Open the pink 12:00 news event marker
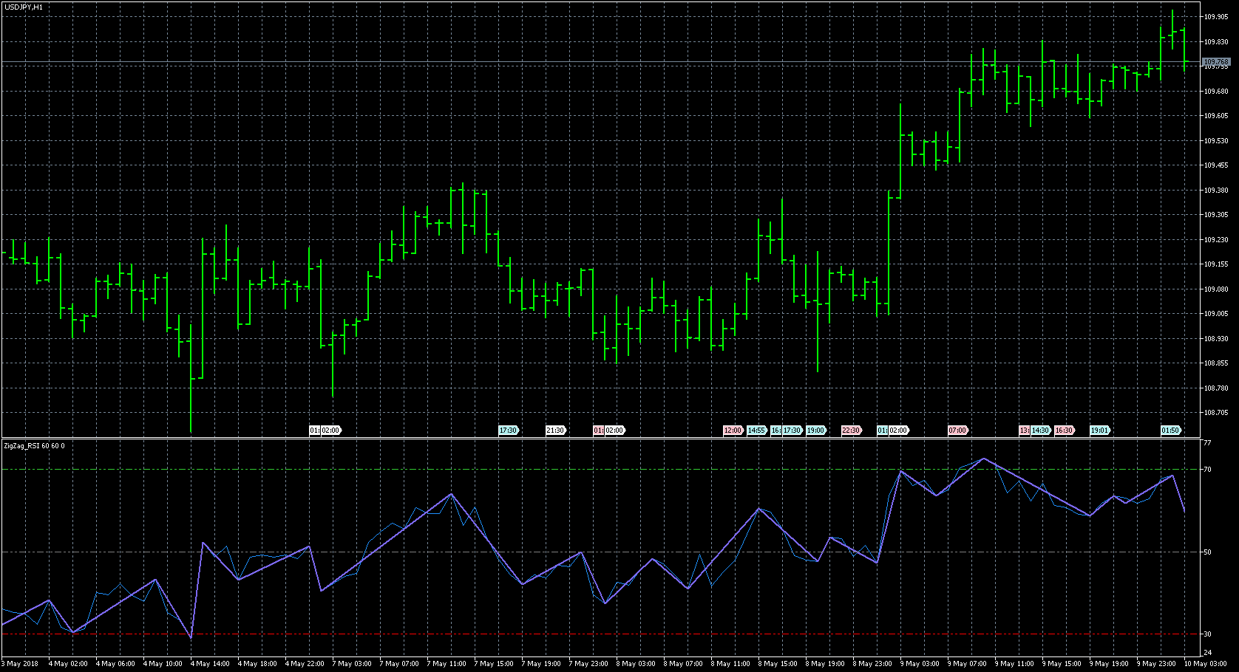Screen dimensions: 1239x672 733,431
